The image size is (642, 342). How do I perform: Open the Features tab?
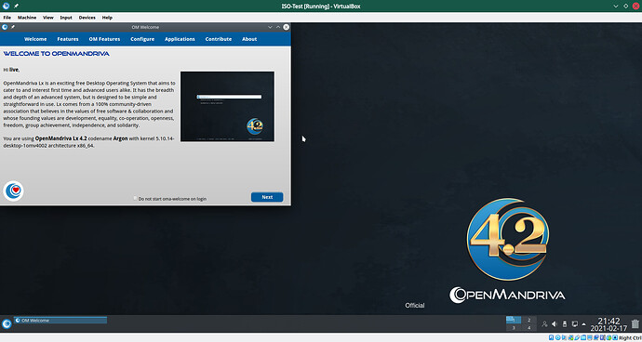pyautogui.click(x=68, y=39)
